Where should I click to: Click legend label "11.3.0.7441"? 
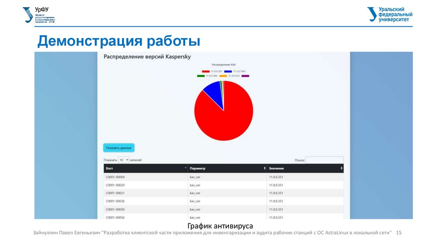[239, 71]
